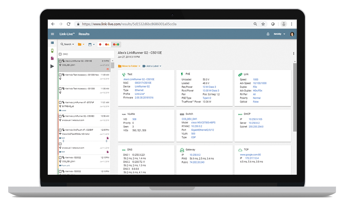349x215 pixels.
Task: Tick checkbox for Alex's LinkRunner G2 - C5010E
Action: [60, 61]
